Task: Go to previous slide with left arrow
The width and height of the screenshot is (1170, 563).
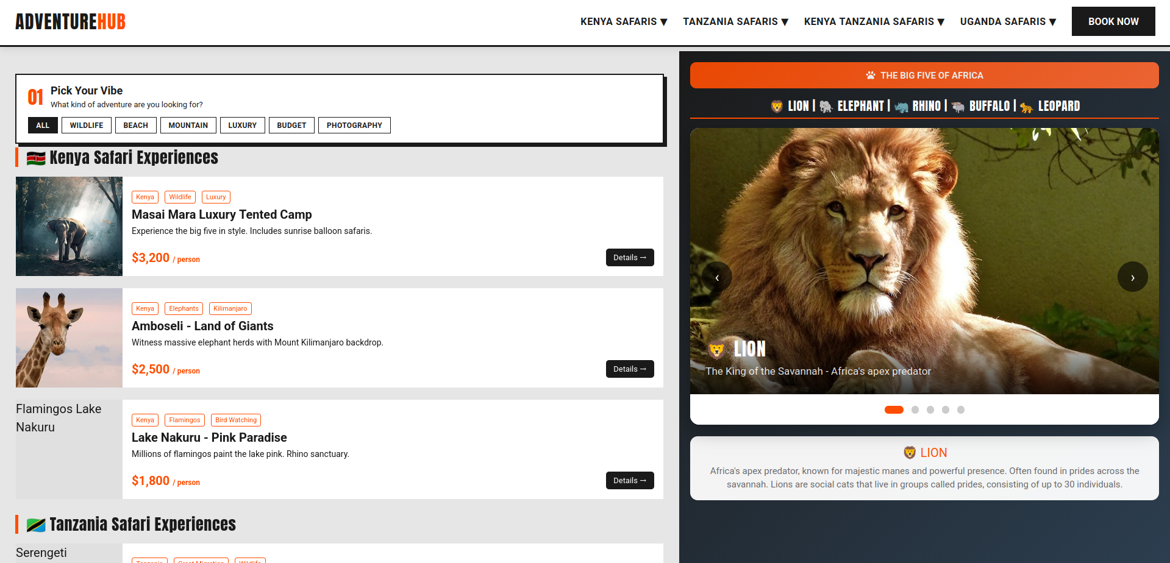Action: [x=717, y=277]
